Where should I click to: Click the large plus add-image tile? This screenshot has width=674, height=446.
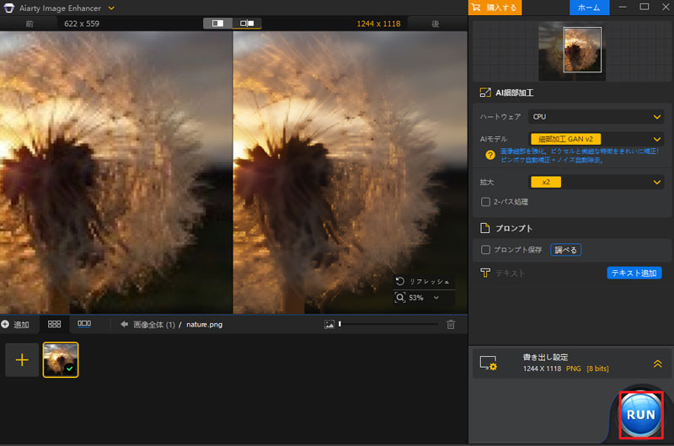coord(22,359)
